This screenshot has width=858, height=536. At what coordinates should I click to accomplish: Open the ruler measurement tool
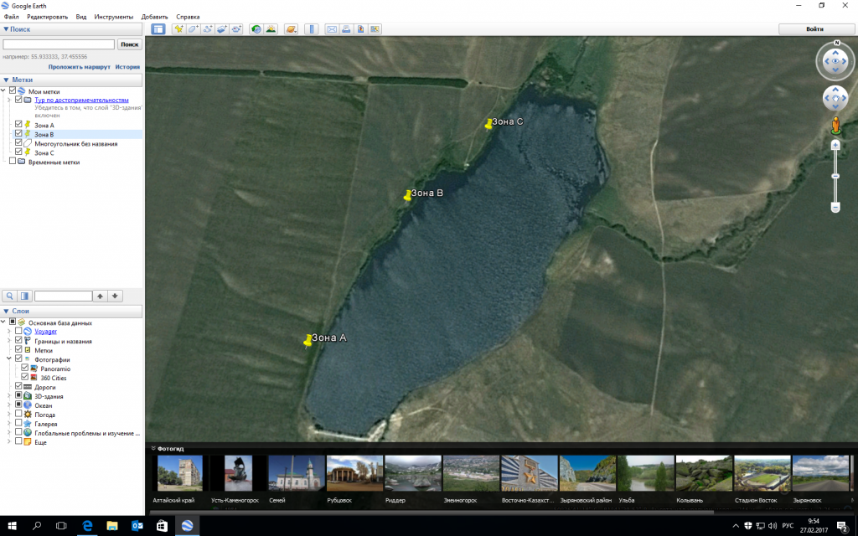[x=312, y=29]
